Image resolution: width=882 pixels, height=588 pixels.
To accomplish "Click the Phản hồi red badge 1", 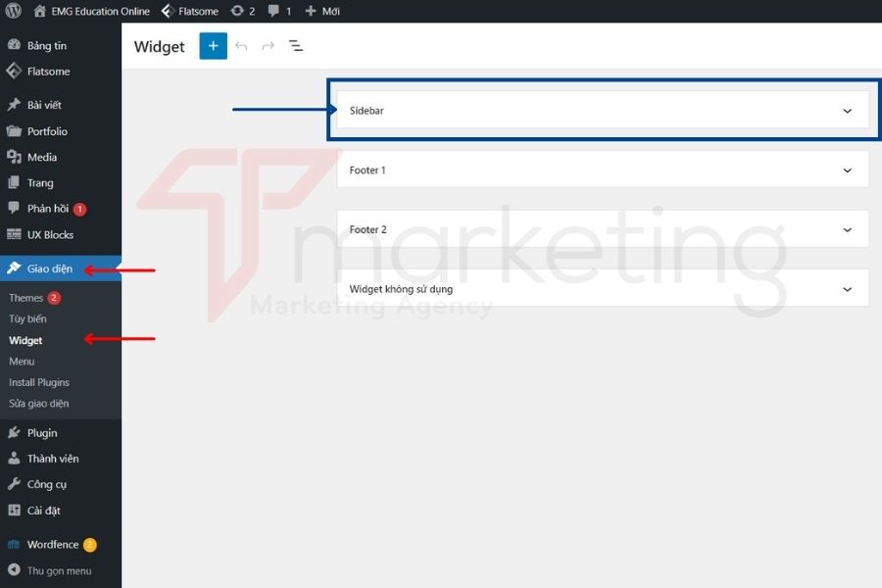I will [80, 209].
